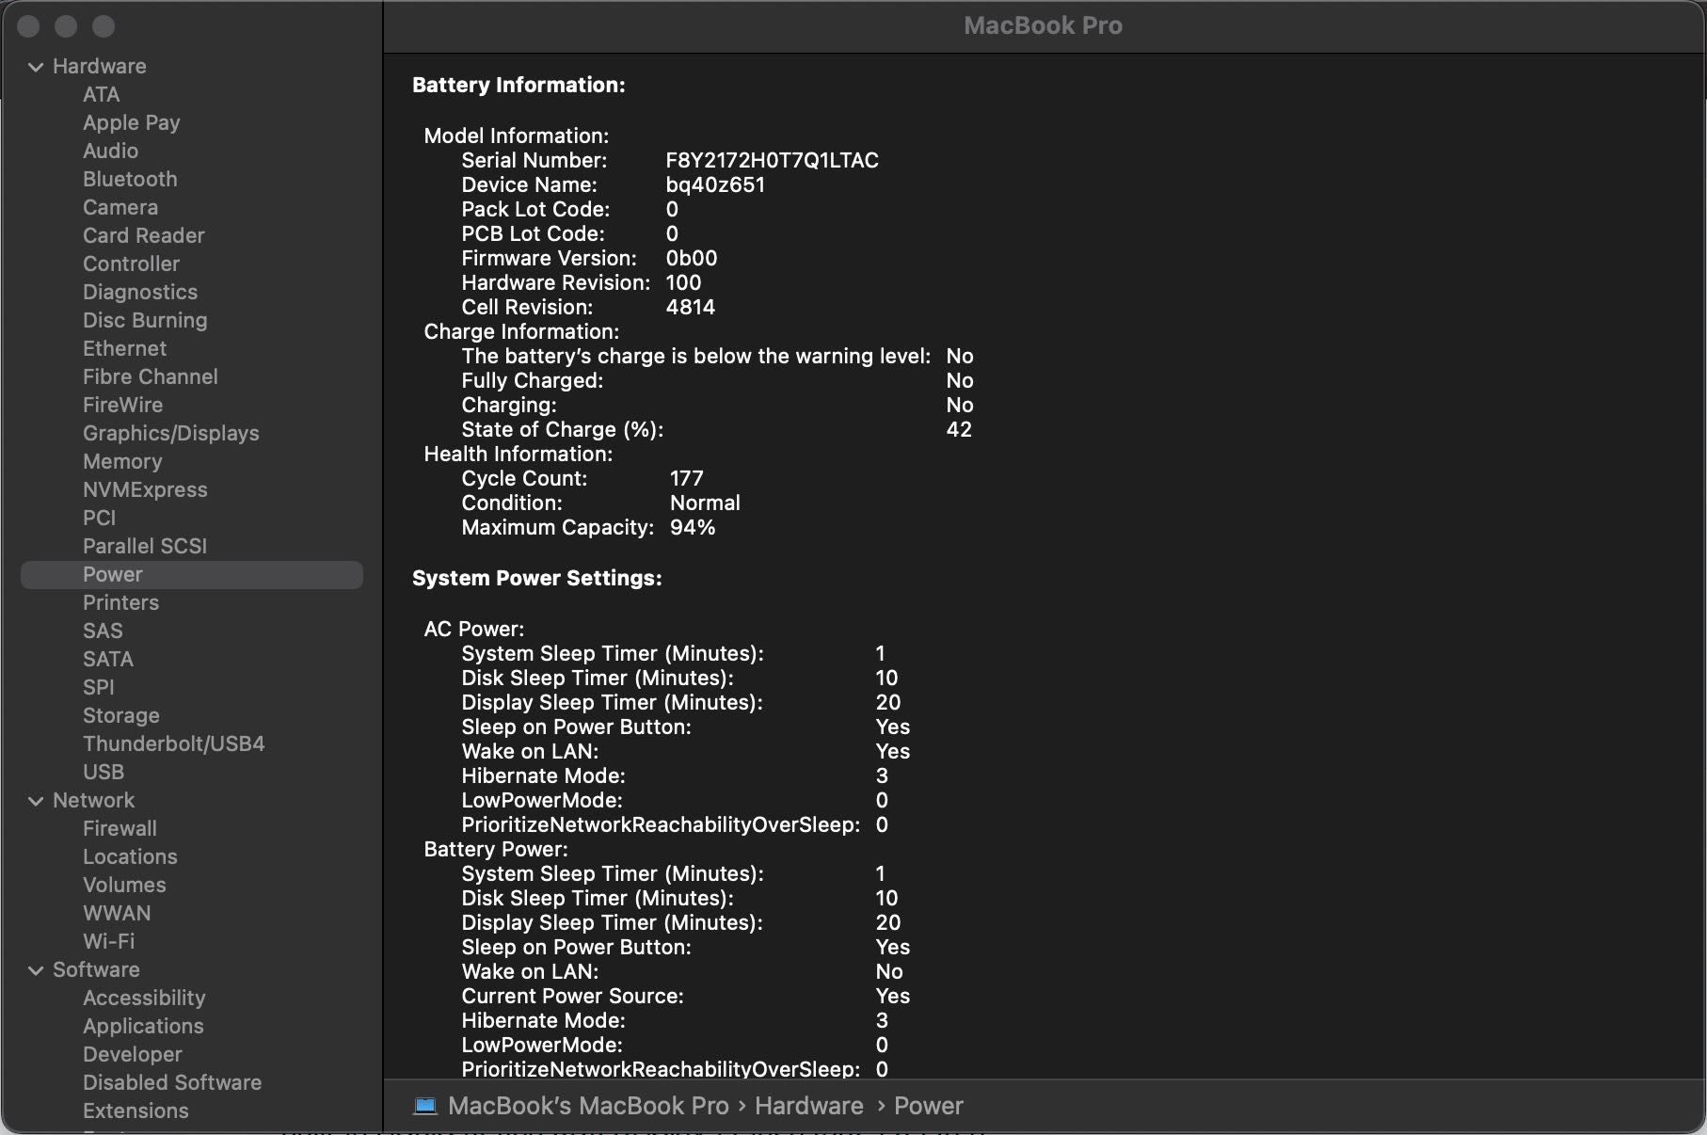
Task: Select ATA in the sidebar
Action: click(x=101, y=95)
